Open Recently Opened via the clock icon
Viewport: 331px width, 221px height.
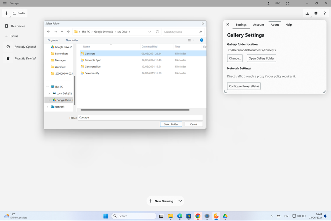(x=8, y=47)
